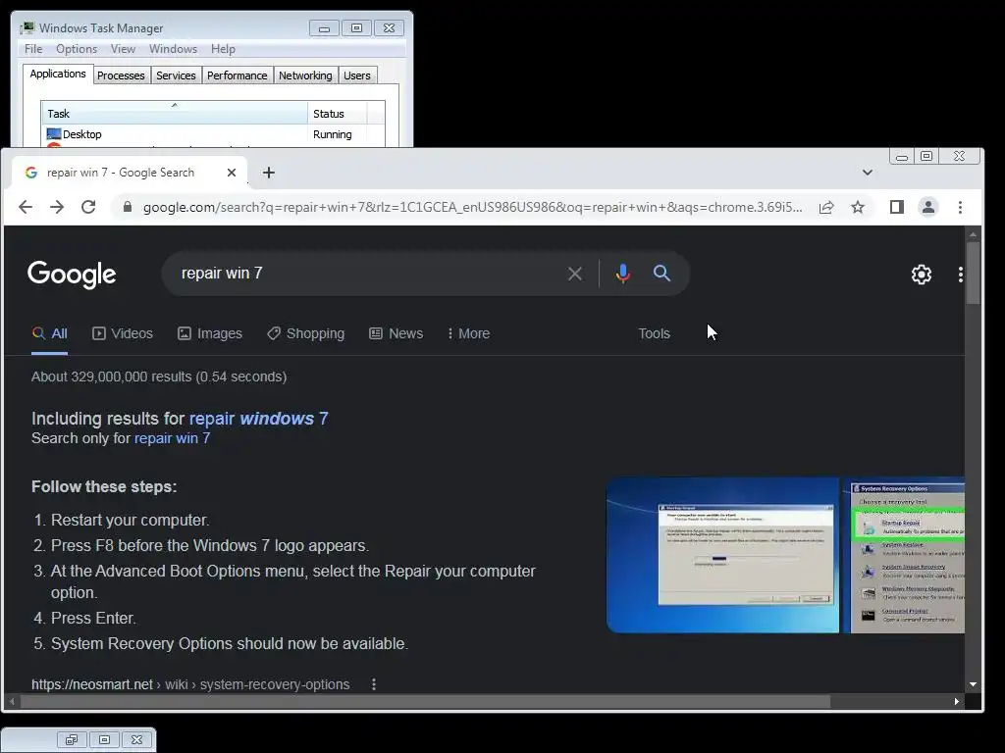
Task: Restore the minimized bottom-left window
Action: 72,739
